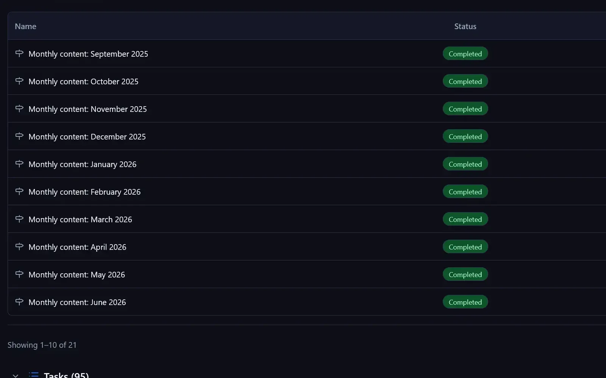Click Completed badge for September 2025
The height and width of the screenshot is (378, 606).
pos(465,54)
